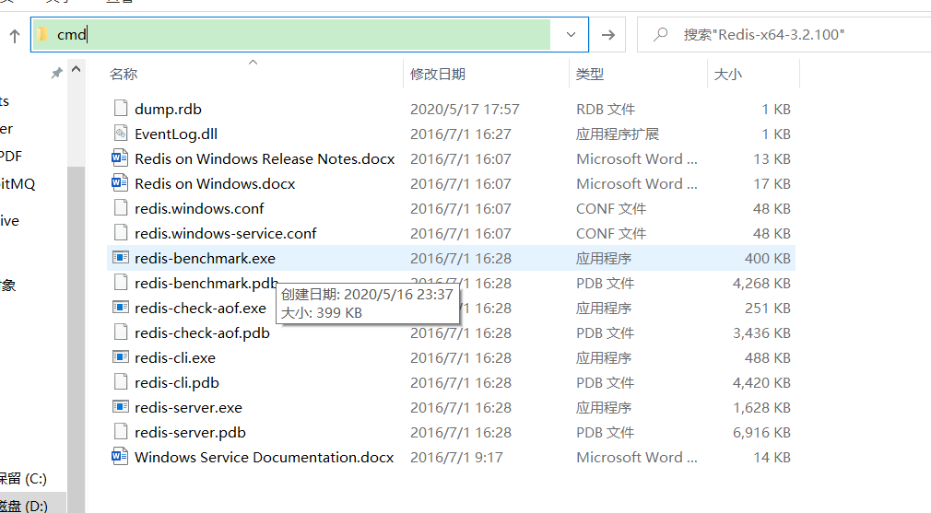The image size is (931, 513).
Task: Select redis-benchmark.pdb file name
Action: (x=206, y=284)
